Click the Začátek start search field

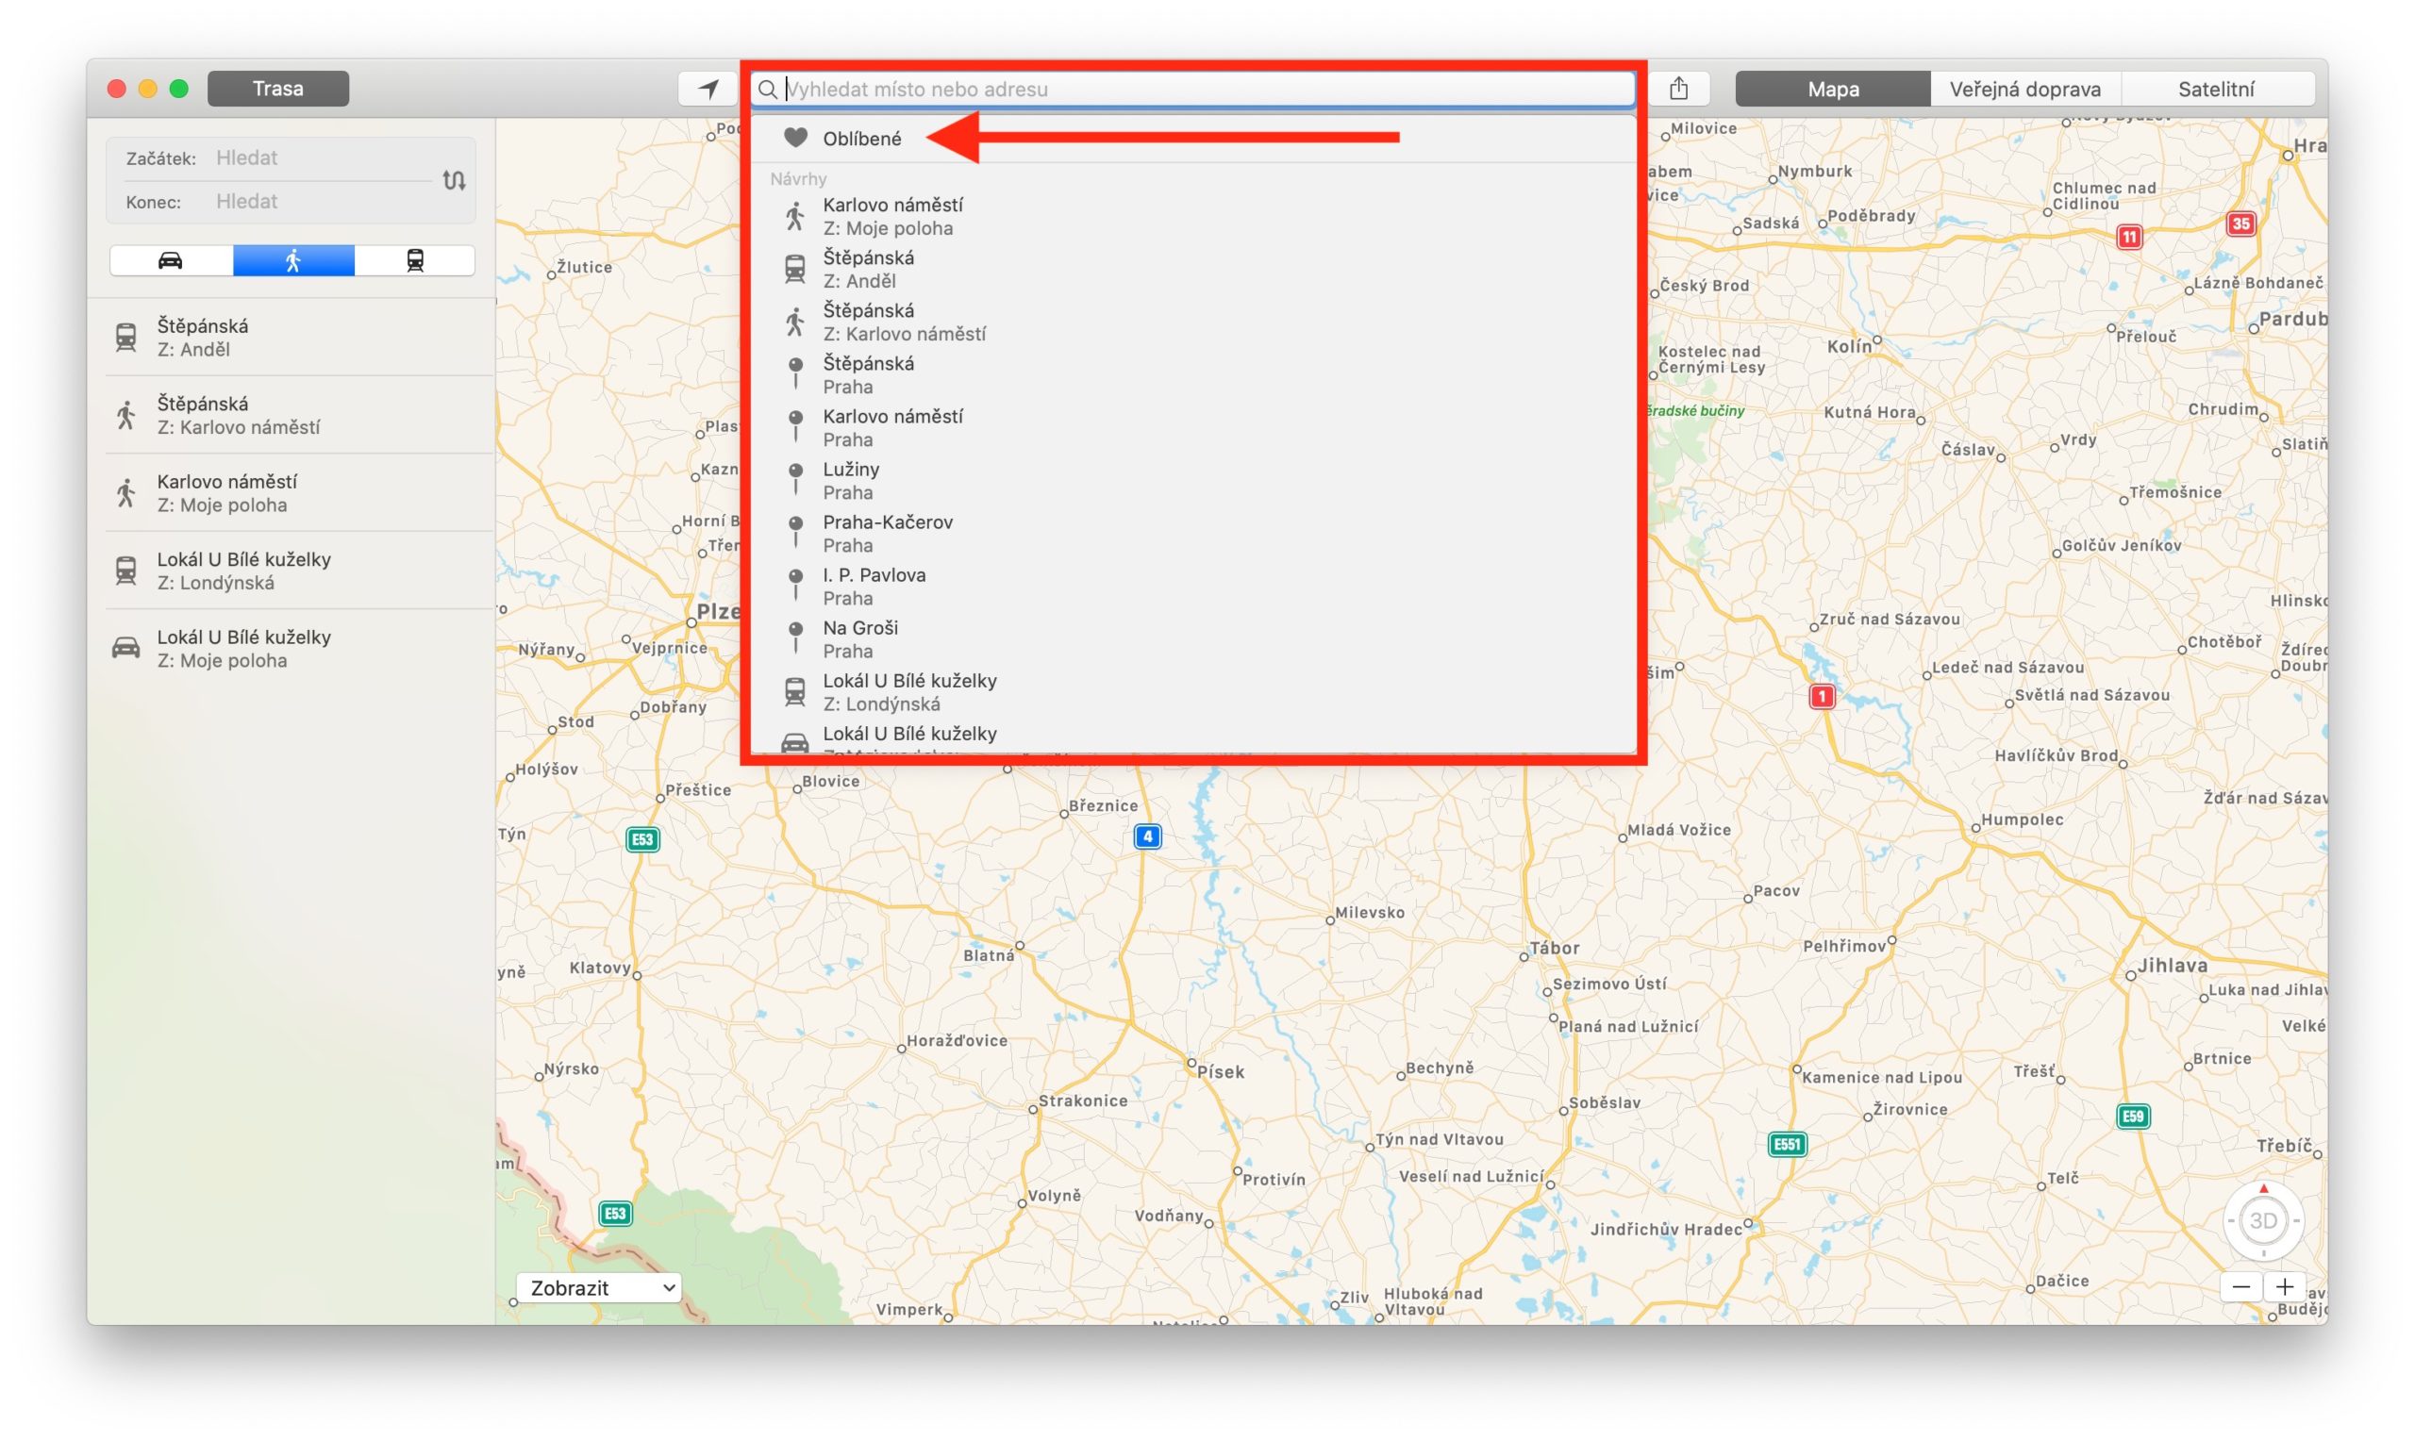coord(323,158)
